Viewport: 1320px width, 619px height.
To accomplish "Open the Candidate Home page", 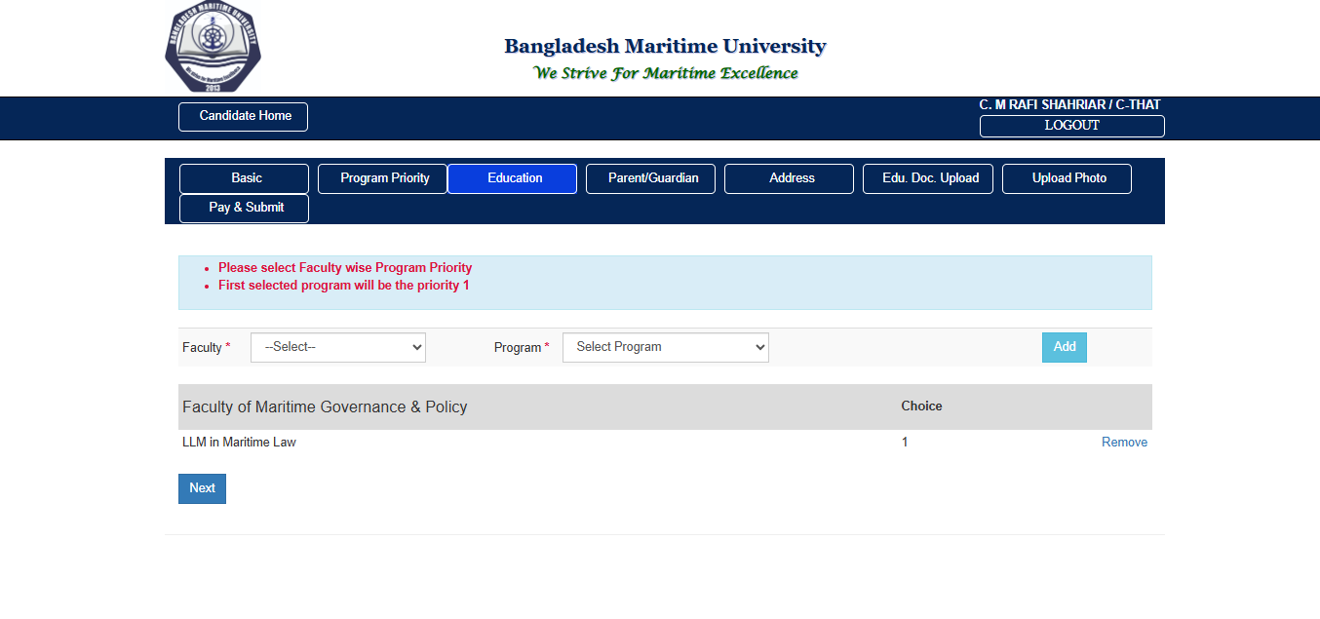I will point(243,116).
